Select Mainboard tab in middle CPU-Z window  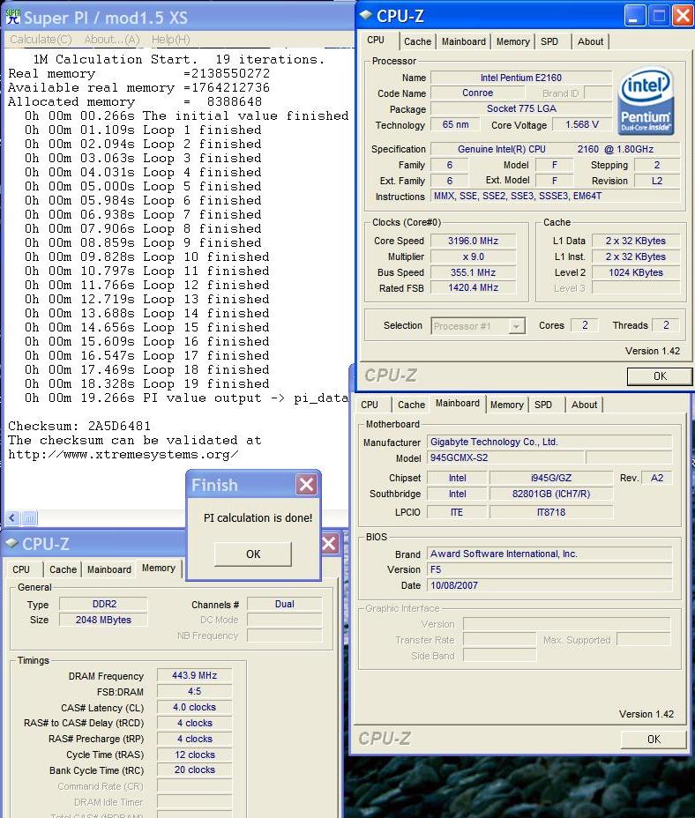coord(458,403)
